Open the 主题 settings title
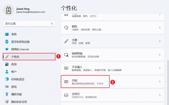Screen dimensions: 169x105 [74, 40]
